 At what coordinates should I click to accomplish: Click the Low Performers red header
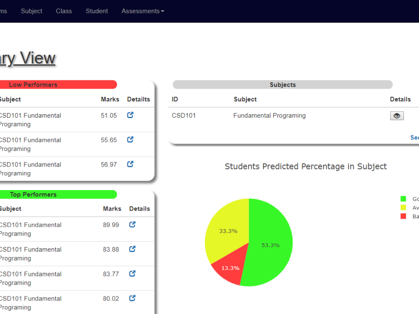click(x=58, y=85)
